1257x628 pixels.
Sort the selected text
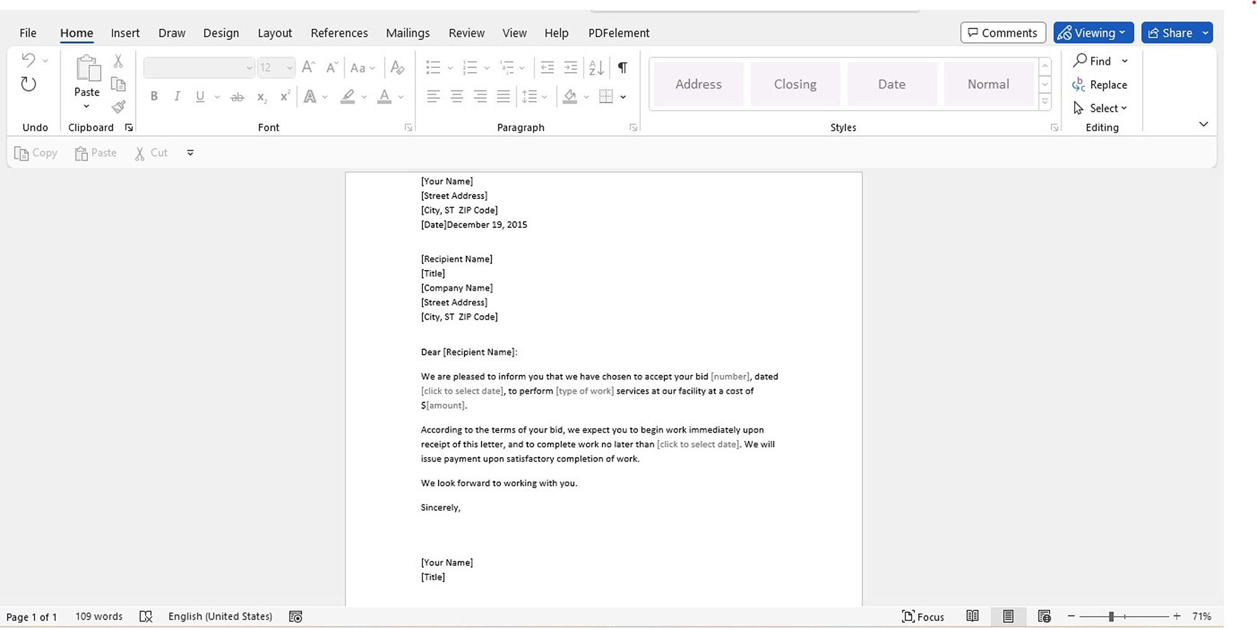coord(596,67)
